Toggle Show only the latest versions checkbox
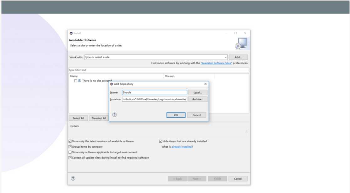The image size is (350, 193). tap(70, 141)
